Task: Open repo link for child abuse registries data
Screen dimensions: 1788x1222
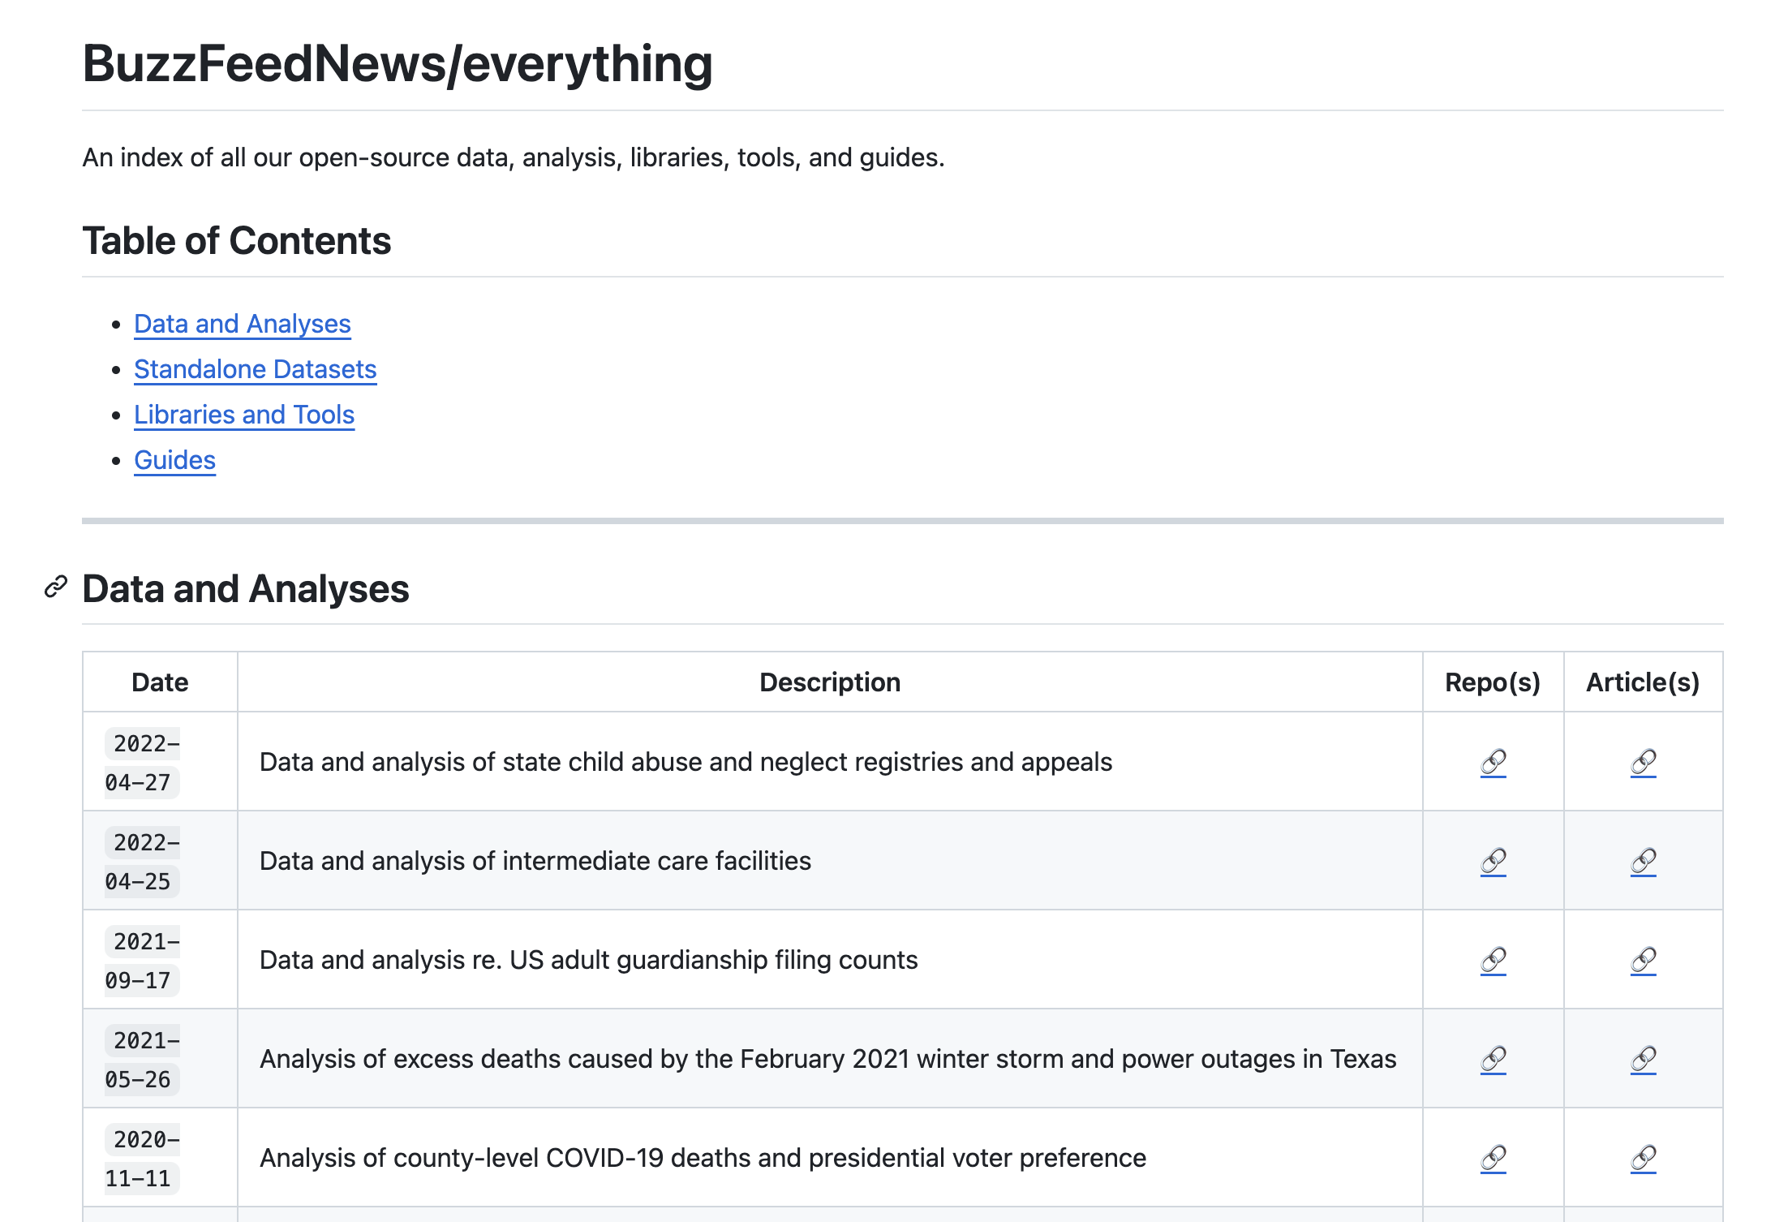Action: tap(1492, 761)
